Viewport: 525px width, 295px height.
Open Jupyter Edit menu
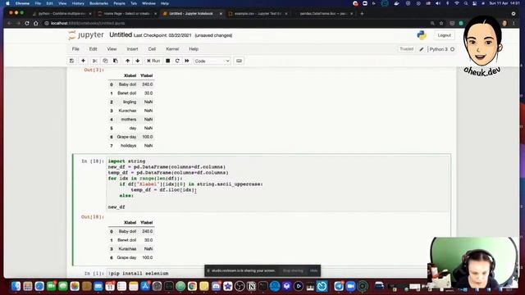click(93, 49)
